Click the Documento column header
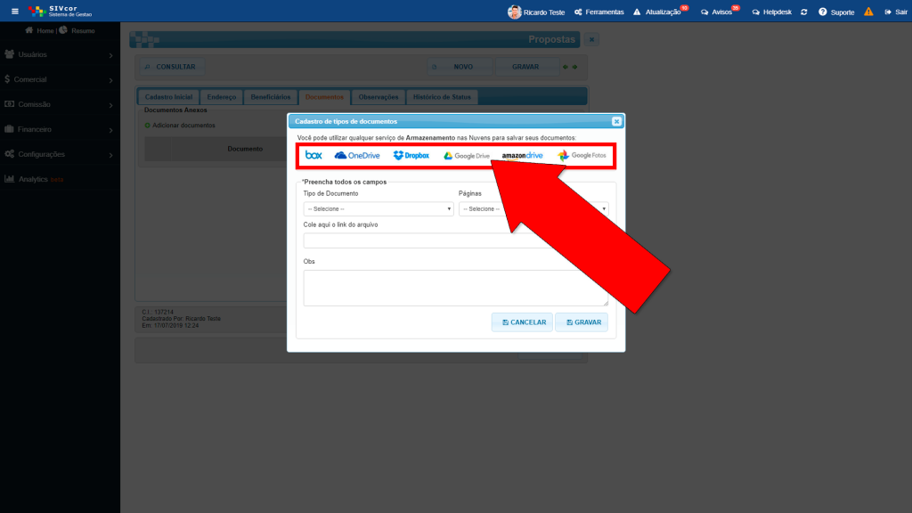This screenshot has height=513, width=912. coord(245,149)
